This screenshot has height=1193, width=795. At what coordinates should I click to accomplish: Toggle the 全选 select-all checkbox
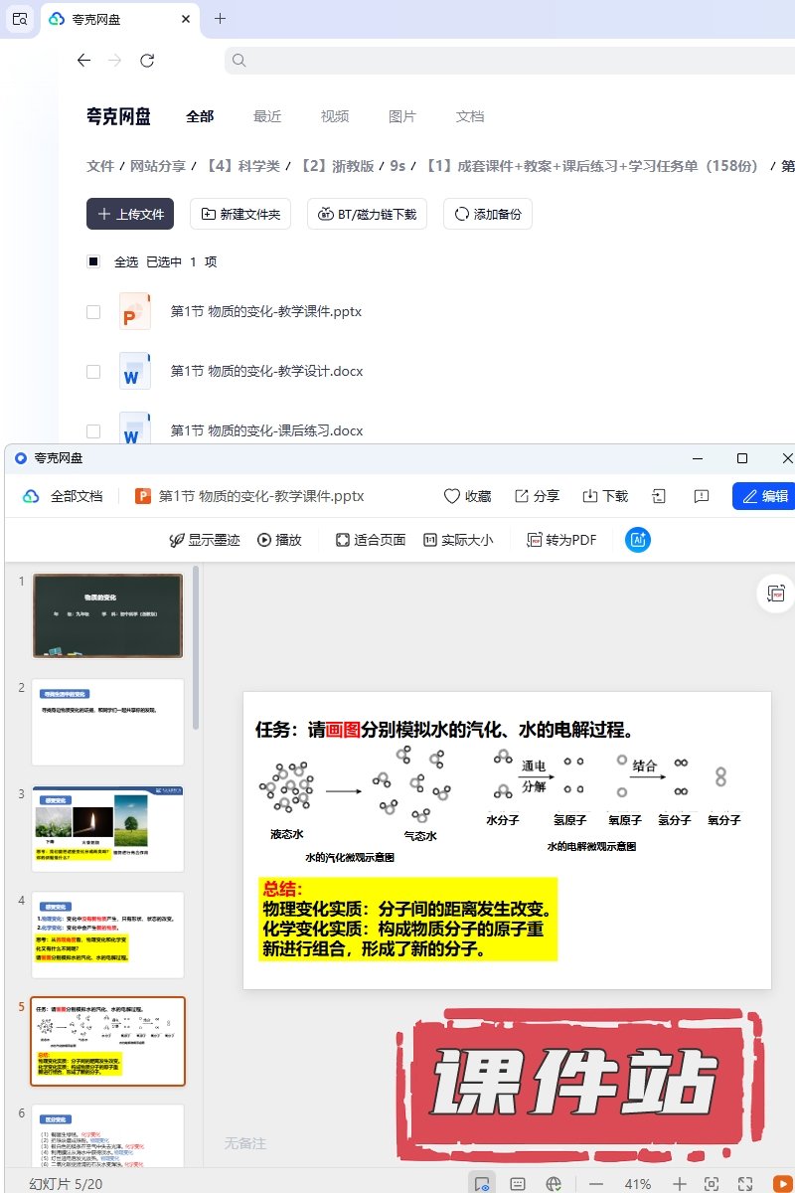point(93,262)
